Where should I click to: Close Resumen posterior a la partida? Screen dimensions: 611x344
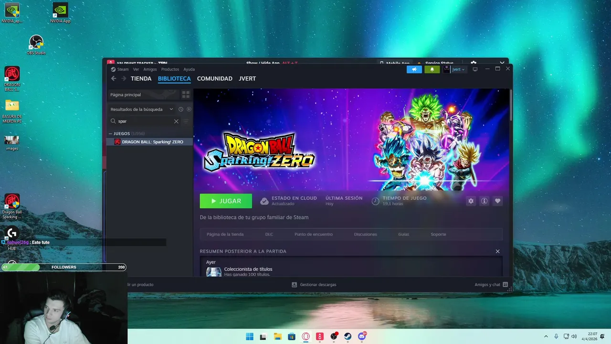pos(497,251)
